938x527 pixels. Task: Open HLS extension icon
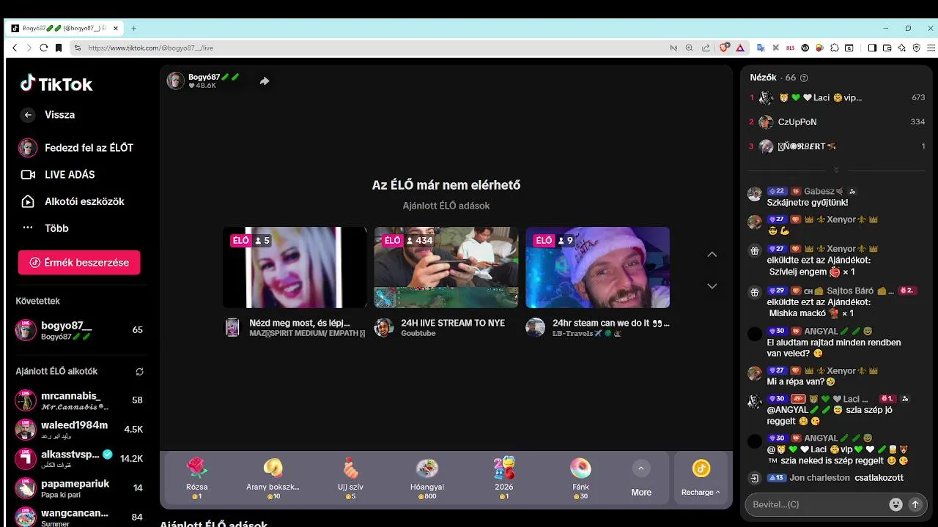(790, 48)
